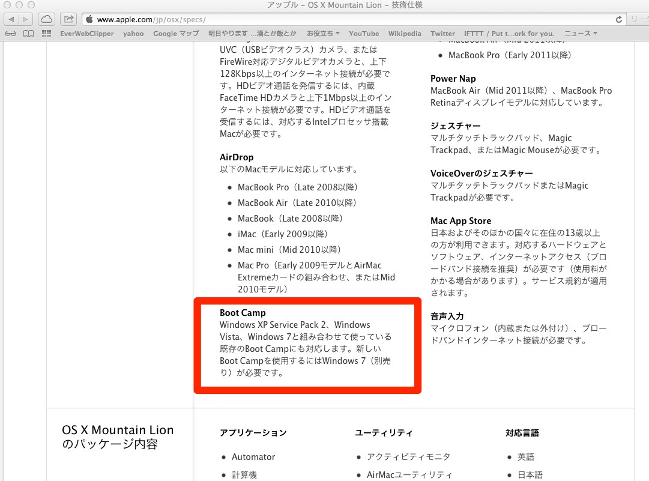Open the Twitter bookmark
The width and height of the screenshot is (649, 481).
(x=442, y=34)
